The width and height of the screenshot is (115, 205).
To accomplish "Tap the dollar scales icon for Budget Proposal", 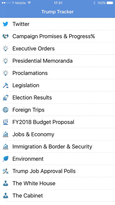I will pos(6,122).
